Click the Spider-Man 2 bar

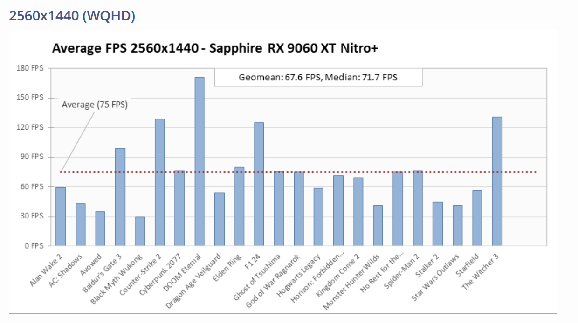418,208
